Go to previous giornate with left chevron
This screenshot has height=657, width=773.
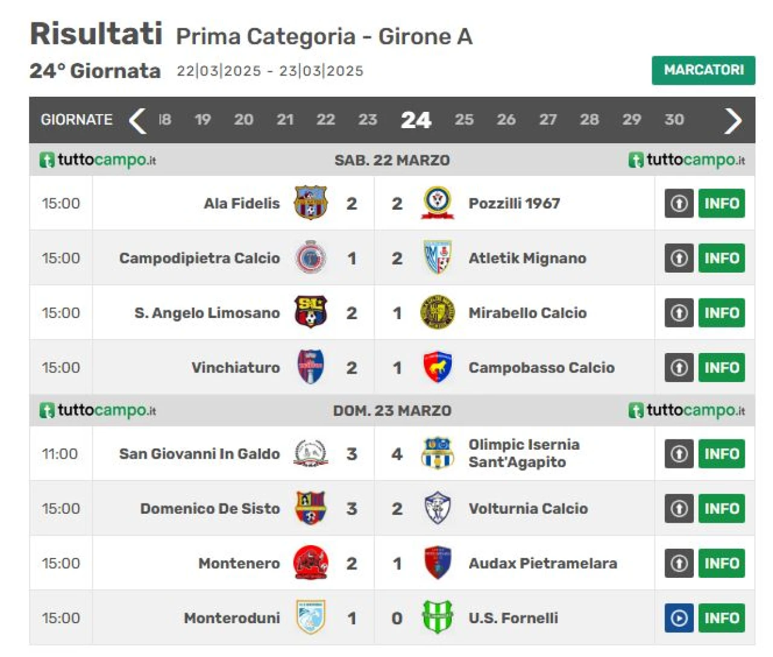[x=138, y=120]
